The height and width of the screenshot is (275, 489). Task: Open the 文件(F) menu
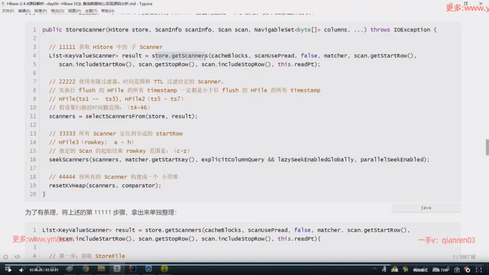coord(8,11)
